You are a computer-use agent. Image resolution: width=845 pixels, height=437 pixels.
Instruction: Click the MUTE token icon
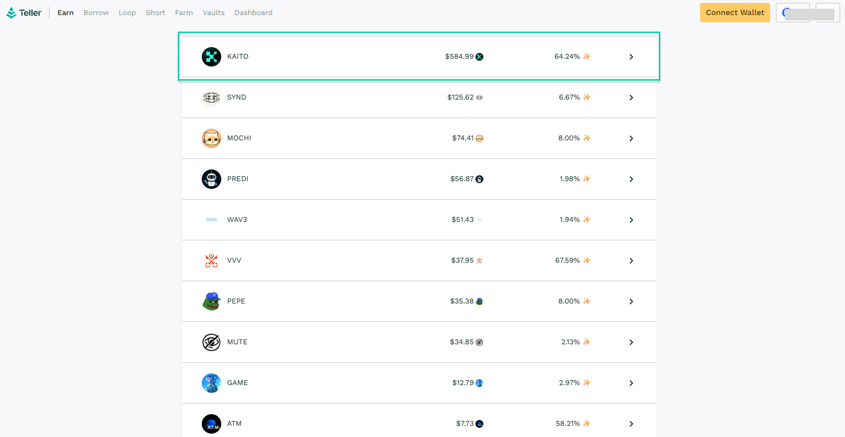(x=211, y=342)
